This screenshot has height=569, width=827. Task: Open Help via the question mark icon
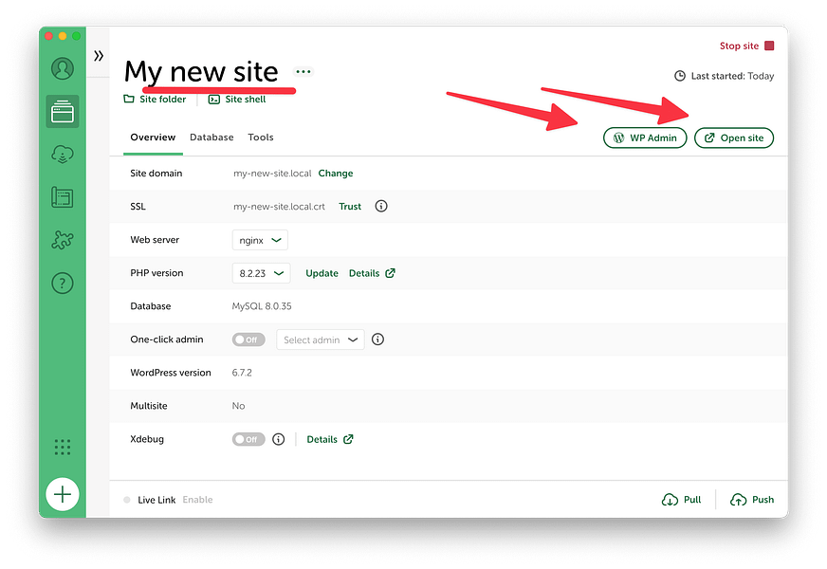coord(62,283)
